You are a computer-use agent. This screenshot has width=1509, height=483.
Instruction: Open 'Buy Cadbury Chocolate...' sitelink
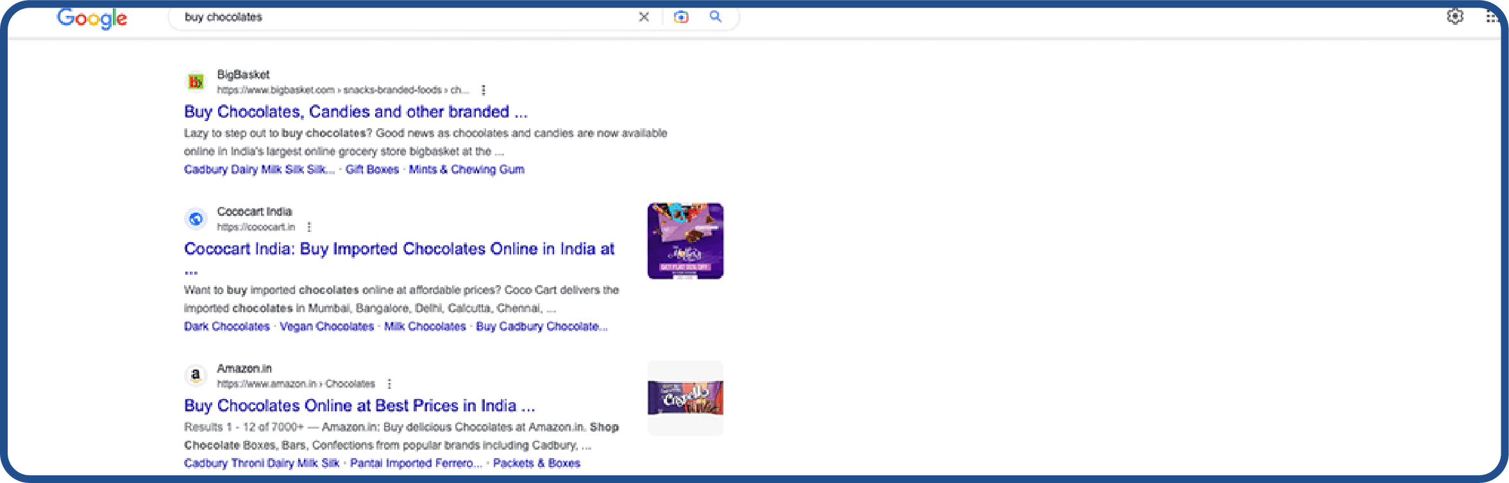tap(541, 326)
